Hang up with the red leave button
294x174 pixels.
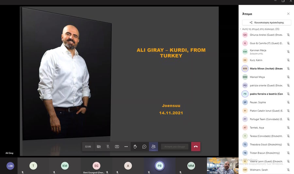pos(196,147)
